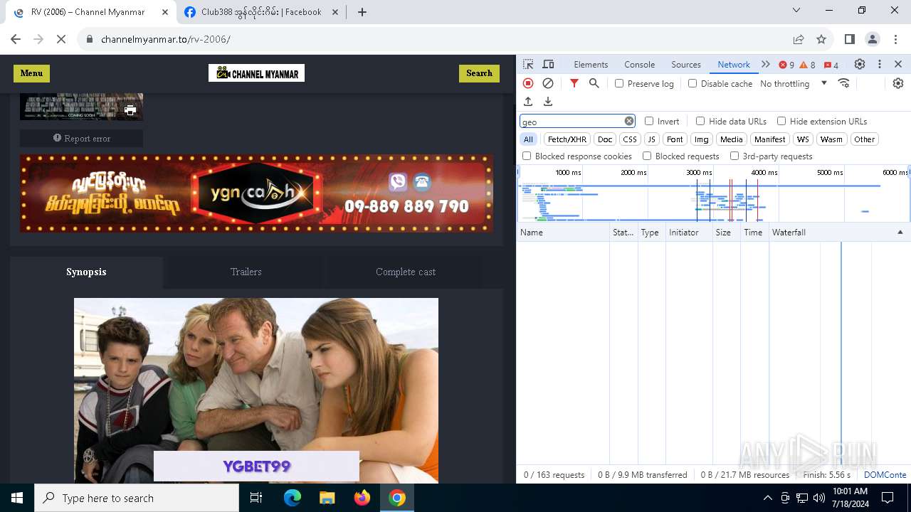911x512 pixels.
Task: Click the warnings count badge
Action: tap(808, 65)
